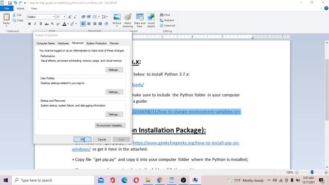
Task: Decrease paragraph indent
Action: (83, 17)
